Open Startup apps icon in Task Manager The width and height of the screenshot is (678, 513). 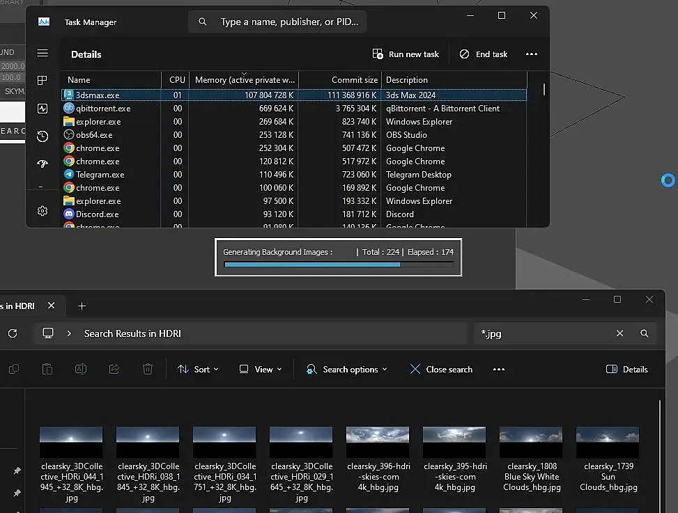[43, 163]
